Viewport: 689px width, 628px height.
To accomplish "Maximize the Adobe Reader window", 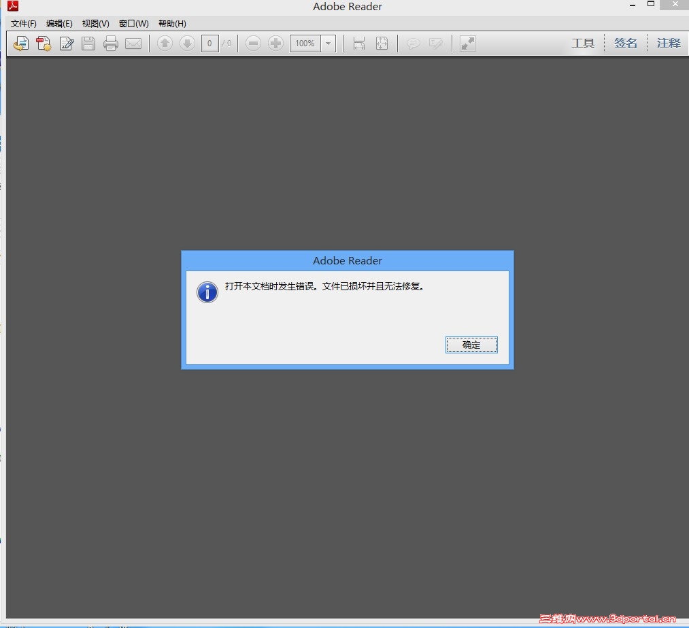I will click(651, 4).
